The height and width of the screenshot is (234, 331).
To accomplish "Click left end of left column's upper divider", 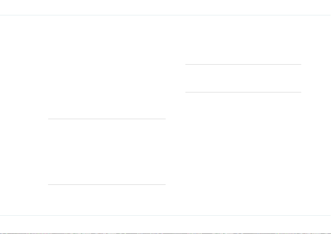I will (49, 119).
